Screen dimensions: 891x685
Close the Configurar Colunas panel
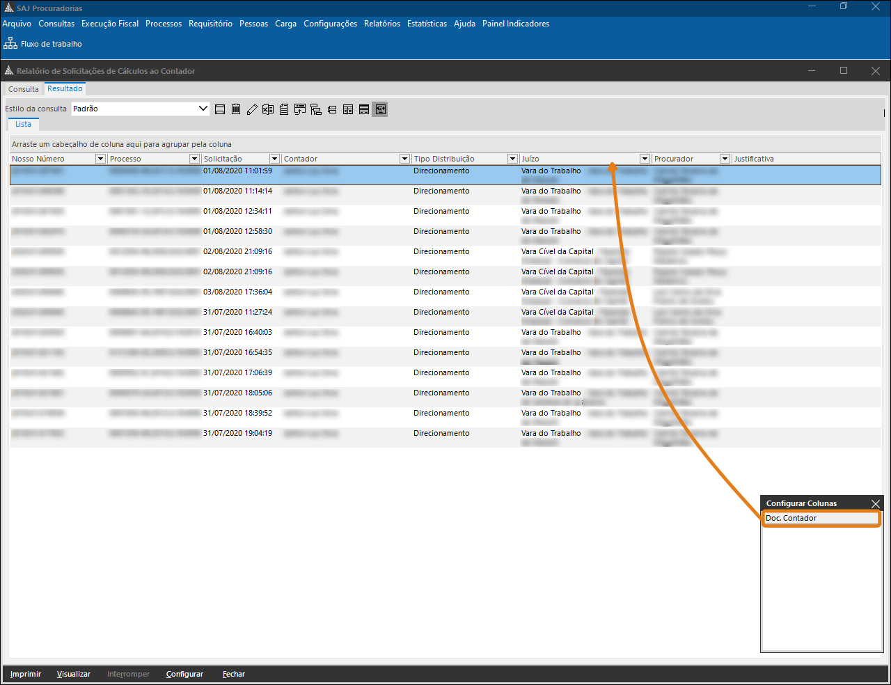click(x=876, y=503)
